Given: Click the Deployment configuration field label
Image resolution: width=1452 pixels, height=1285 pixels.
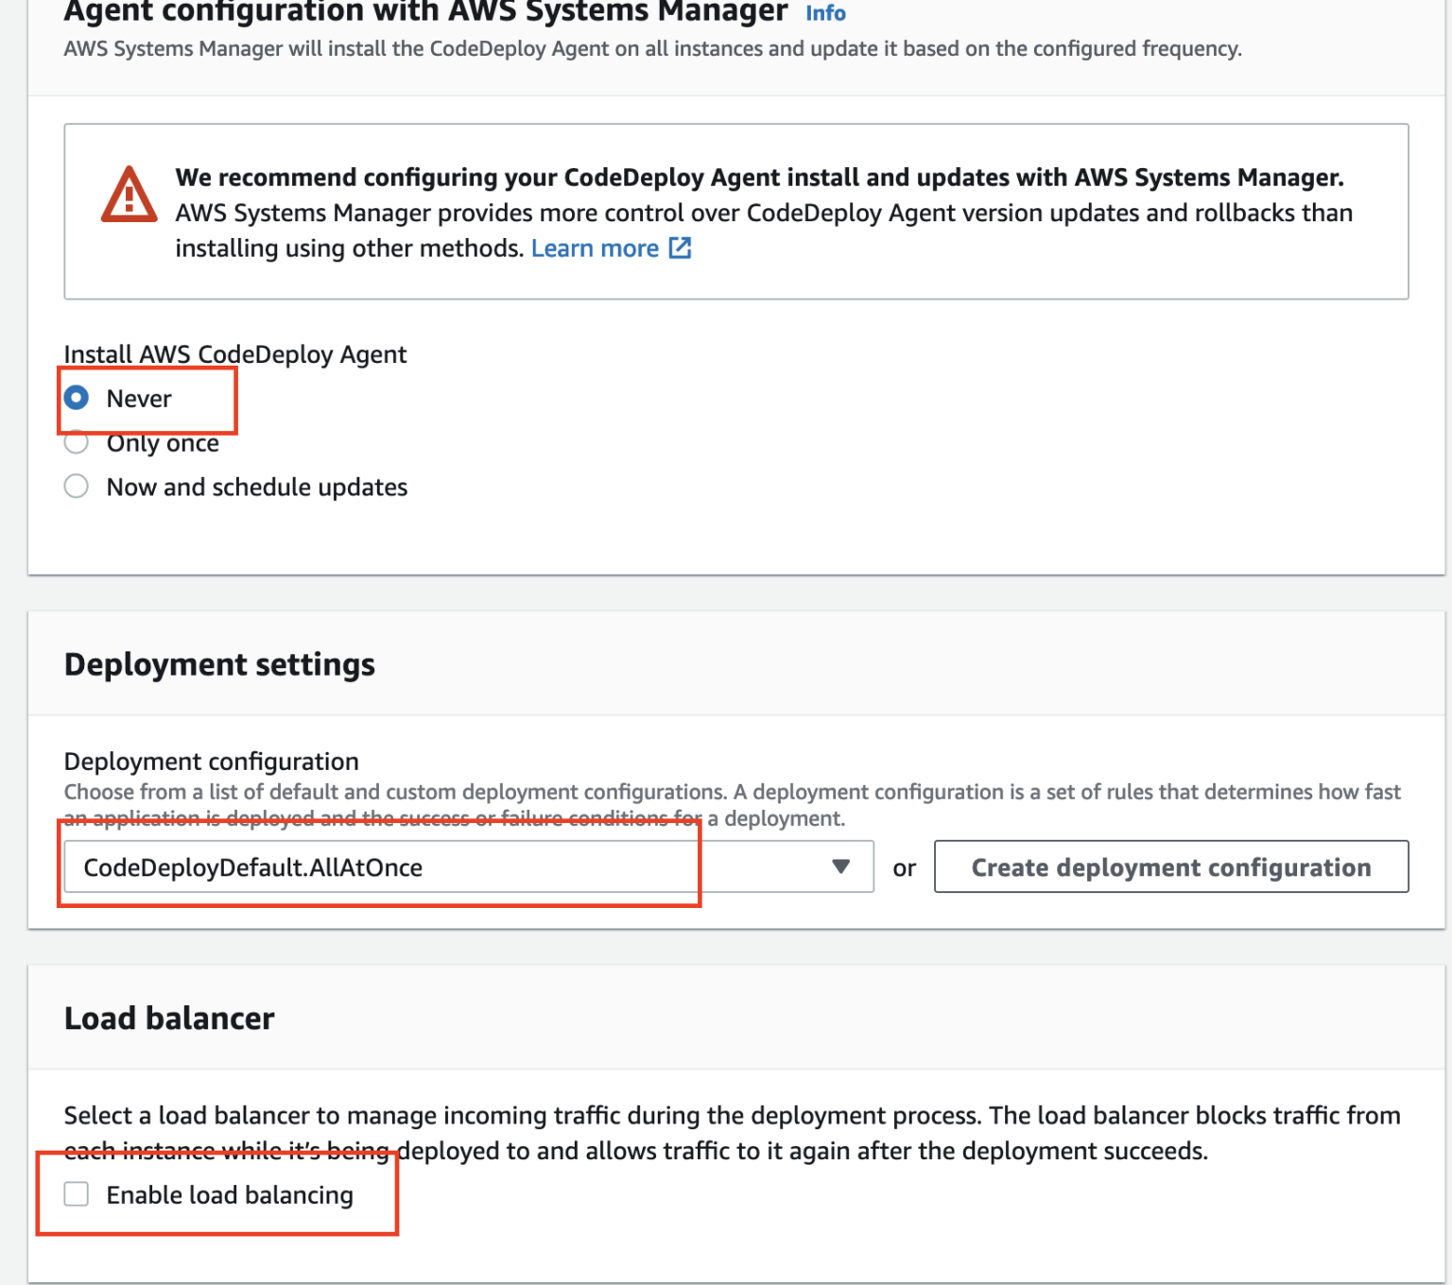Looking at the screenshot, I should coord(211,762).
